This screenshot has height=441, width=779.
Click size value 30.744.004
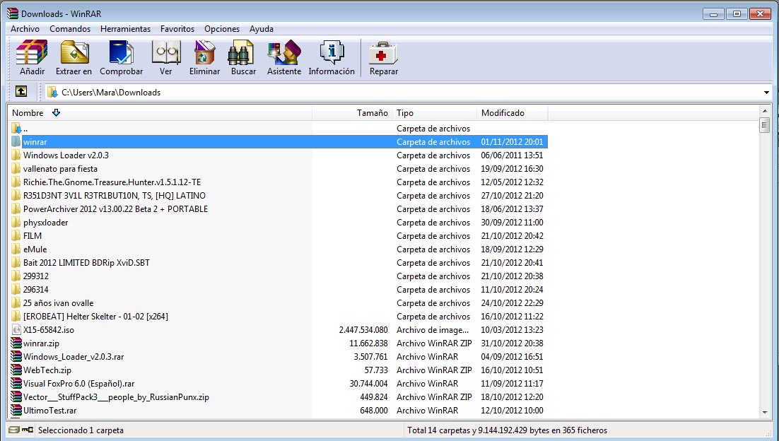click(368, 383)
